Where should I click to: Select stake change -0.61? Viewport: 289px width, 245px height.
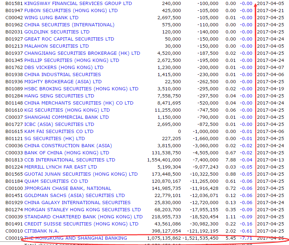[246, 231]
